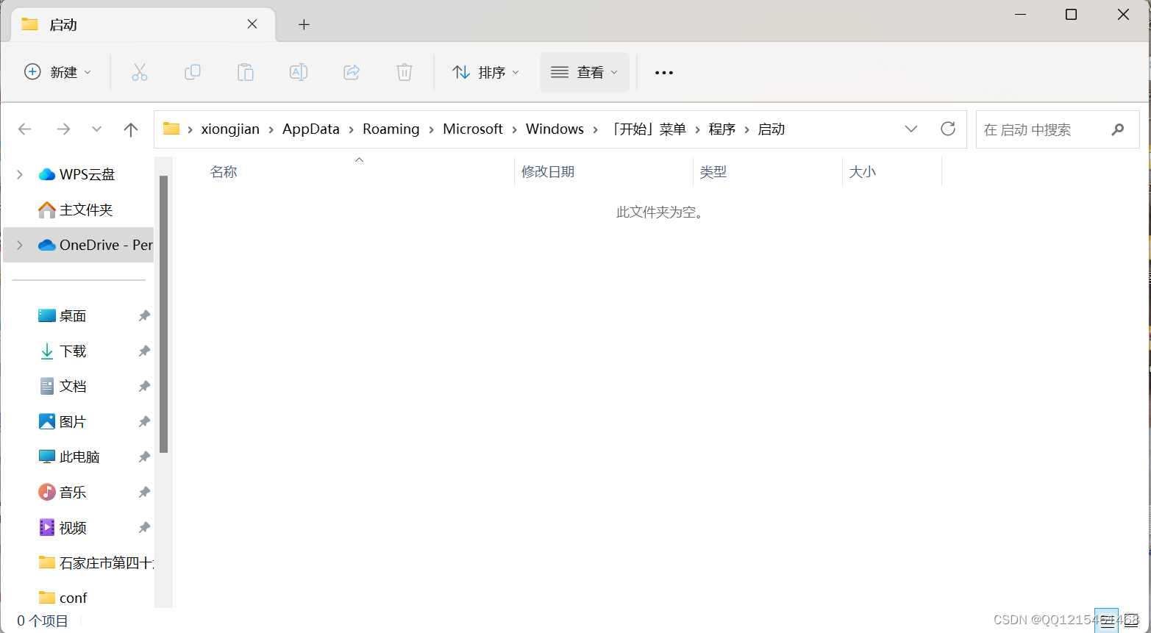Navigate to 程序 in breadcrumb

[722, 129]
